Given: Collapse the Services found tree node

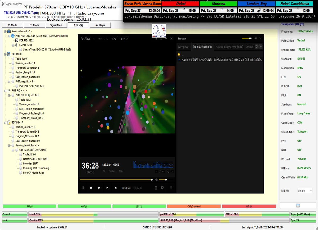Looking at the screenshot, I should [6, 31].
